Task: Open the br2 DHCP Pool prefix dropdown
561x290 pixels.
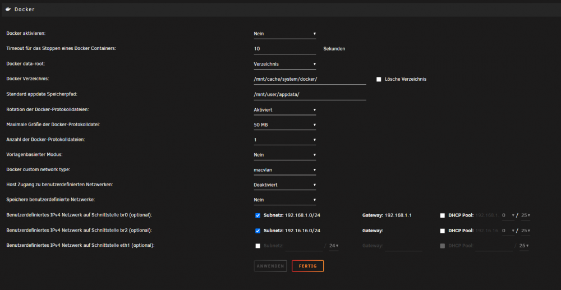Action: coord(525,231)
